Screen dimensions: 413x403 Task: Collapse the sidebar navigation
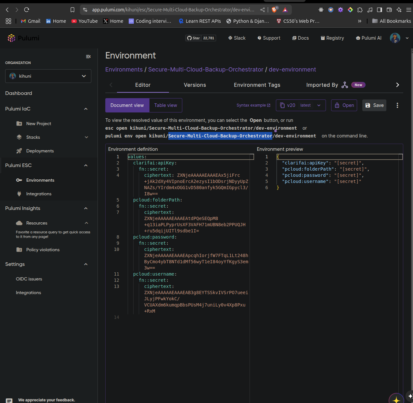(x=88, y=57)
